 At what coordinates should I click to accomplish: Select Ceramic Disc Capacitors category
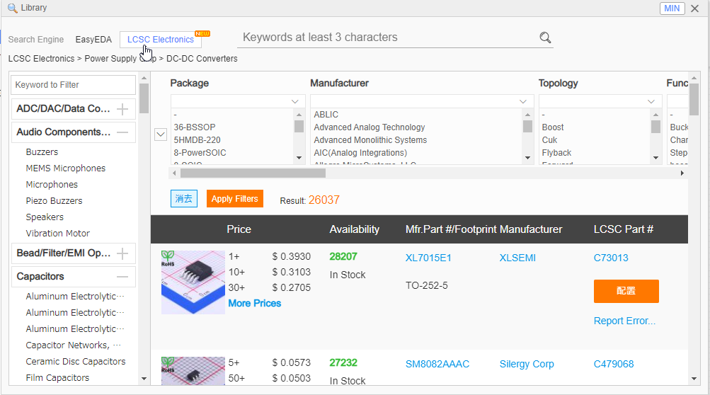coord(76,362)
